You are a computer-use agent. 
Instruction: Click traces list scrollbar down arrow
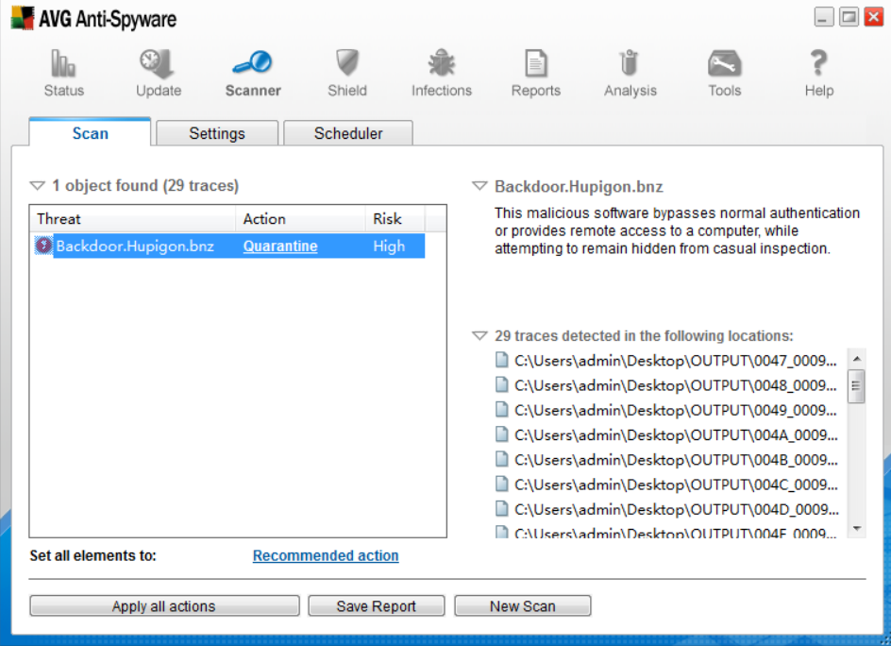(x=857, y=528)
